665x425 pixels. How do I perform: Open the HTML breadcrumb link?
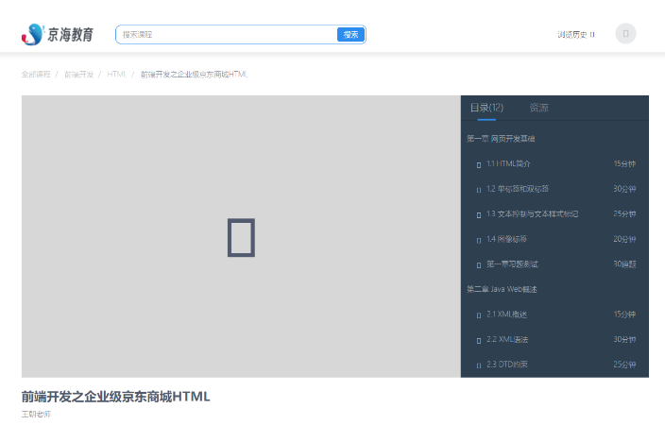(116, 75)
